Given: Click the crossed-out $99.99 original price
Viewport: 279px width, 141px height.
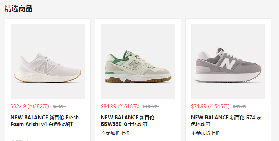Looking at the screenshot, I should [240, 107].
